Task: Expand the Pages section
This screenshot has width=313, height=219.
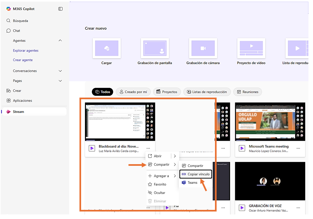Action: (60, 81)
